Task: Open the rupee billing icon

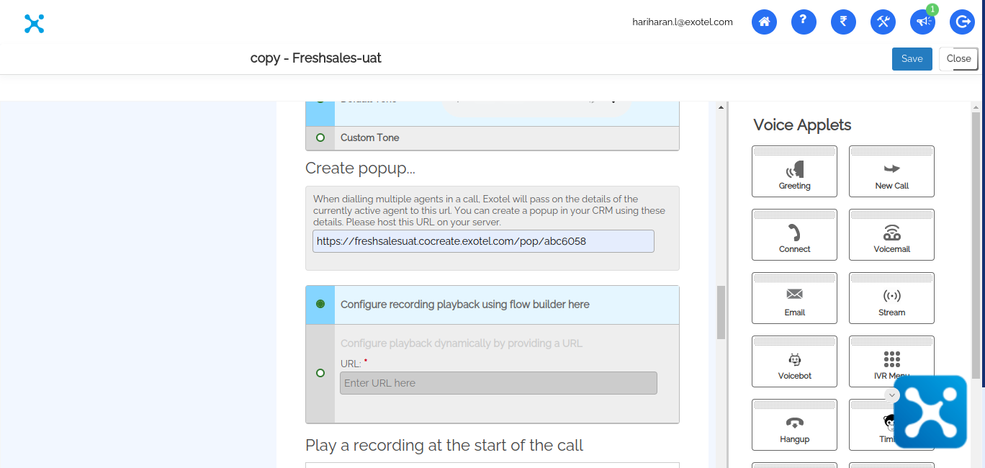Action: (843, 22)
